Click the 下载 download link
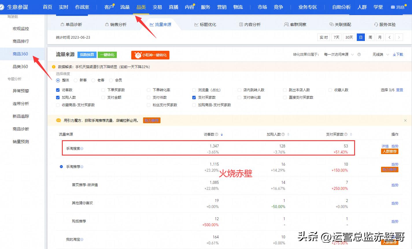This screenshot has height=249, width=412. [x=398, y=55]
